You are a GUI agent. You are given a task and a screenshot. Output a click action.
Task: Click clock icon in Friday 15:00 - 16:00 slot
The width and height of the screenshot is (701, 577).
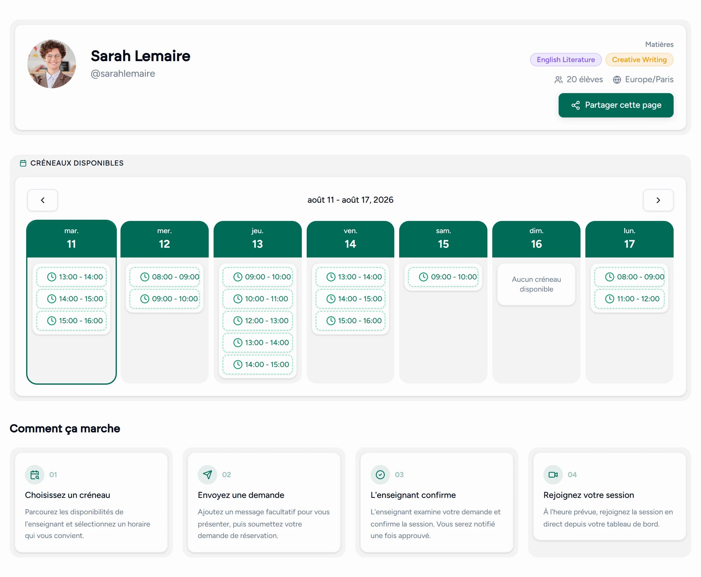330,321
